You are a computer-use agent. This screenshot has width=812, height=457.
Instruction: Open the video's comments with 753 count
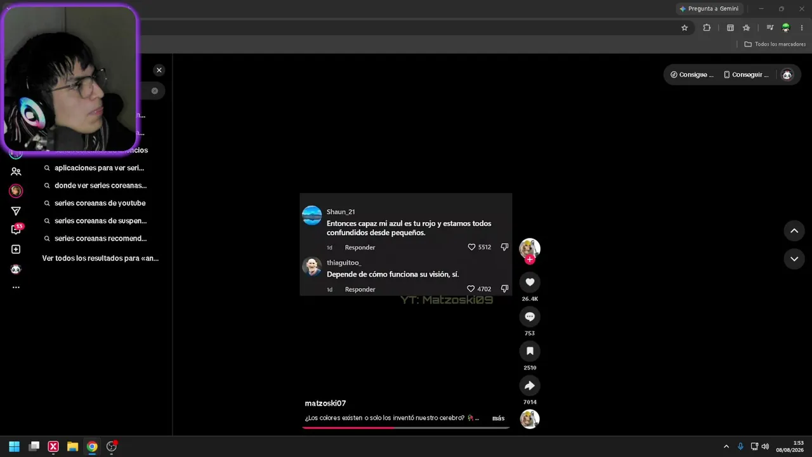pyautogui.click(x=530, y=317)
